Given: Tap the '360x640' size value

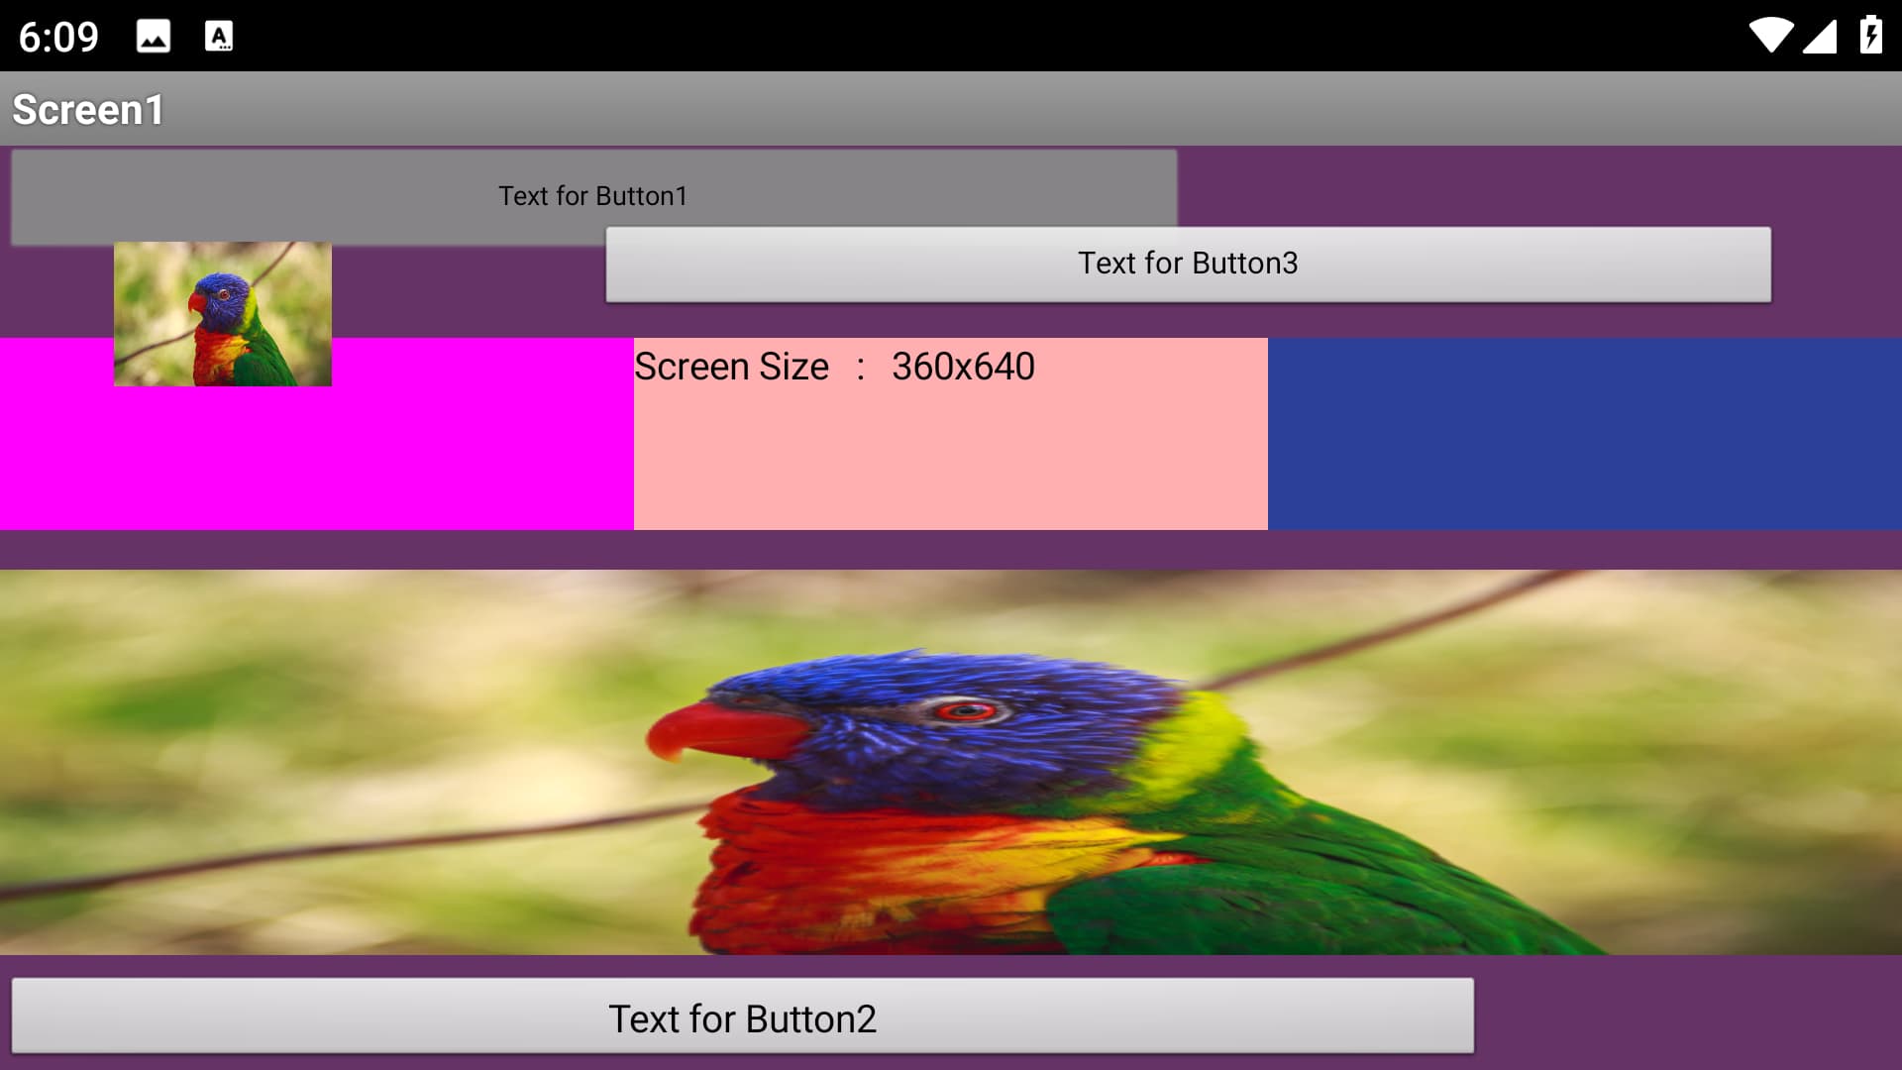Looking at the screenshot, I should point(963,368).
